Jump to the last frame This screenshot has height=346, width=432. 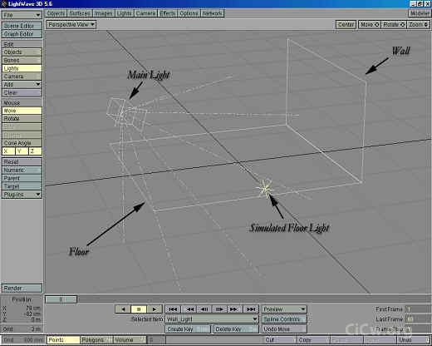coord(251,309)
